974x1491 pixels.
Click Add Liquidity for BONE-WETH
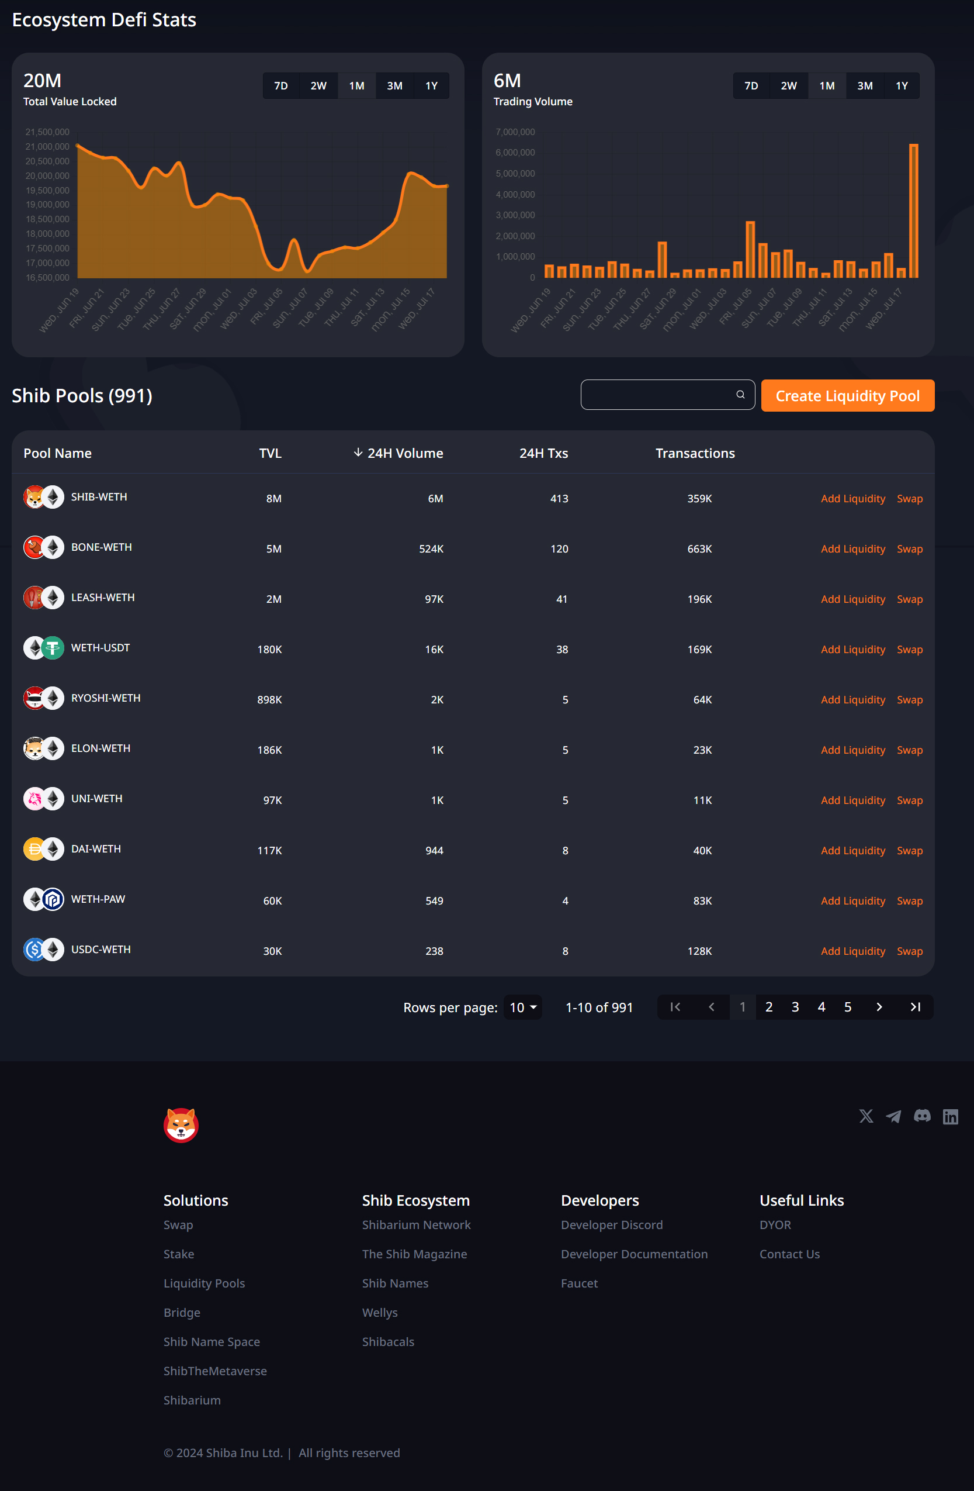click(852, 549)
